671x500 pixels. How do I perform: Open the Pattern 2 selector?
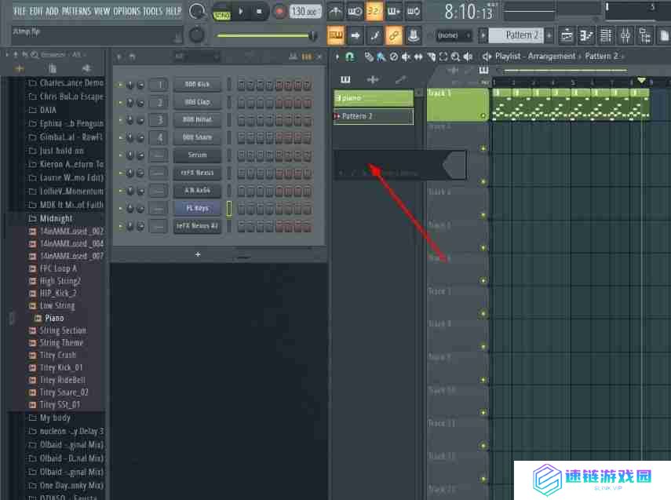point(516,35)
